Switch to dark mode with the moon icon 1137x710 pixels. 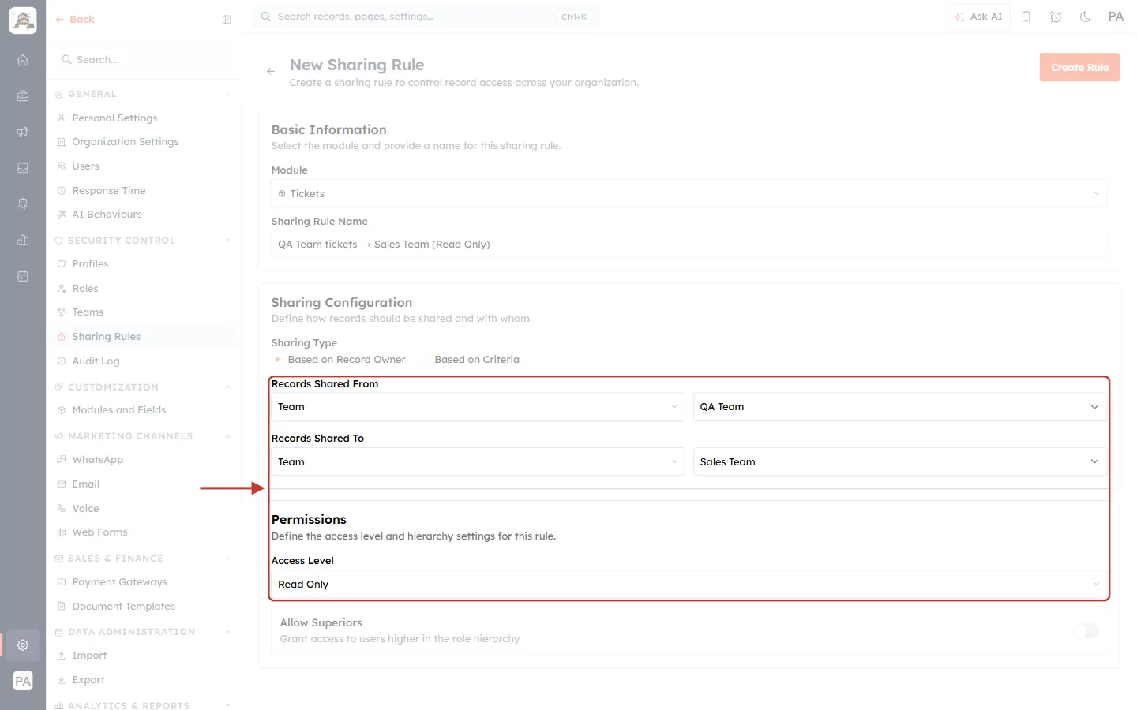(1086, 17)
